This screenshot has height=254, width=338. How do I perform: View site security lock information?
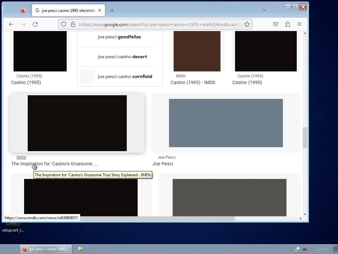click(73, 24)
